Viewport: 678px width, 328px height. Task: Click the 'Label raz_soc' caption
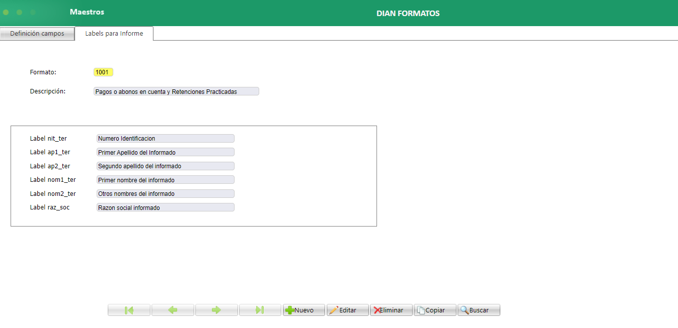pos(50,207)
